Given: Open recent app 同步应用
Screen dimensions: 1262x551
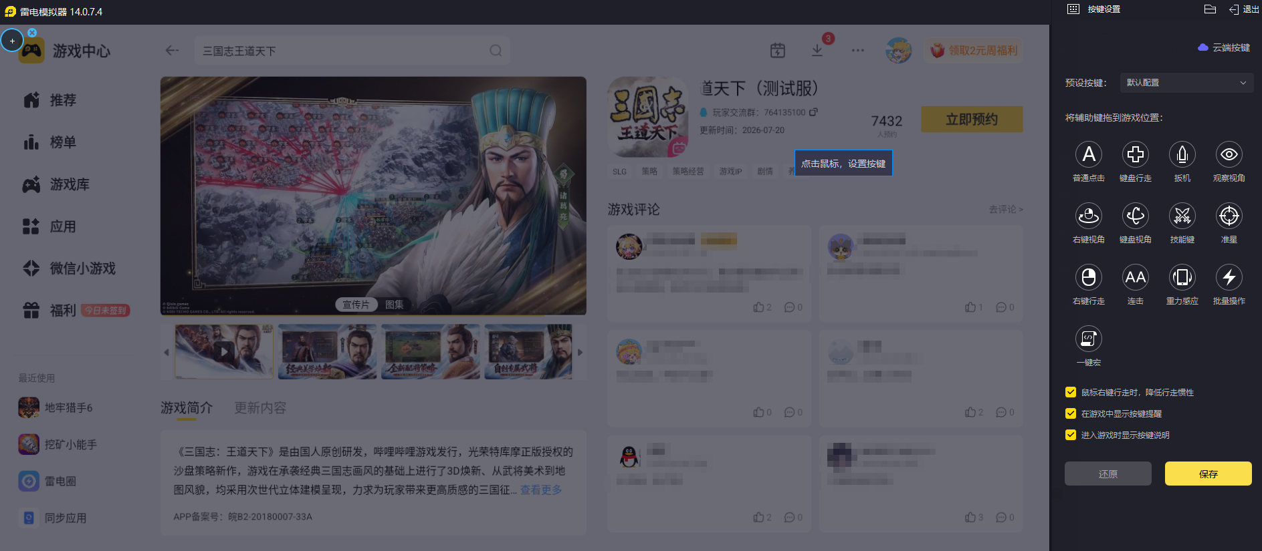Looking at the screenshot, I should (53, 518).
